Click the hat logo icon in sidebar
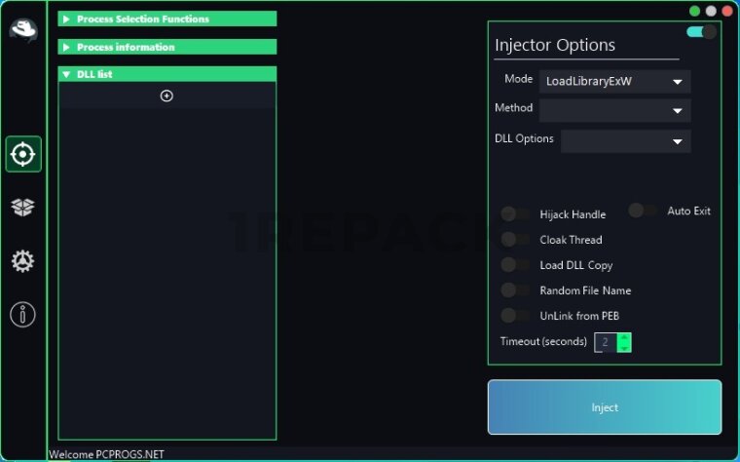This screenshot has width=740, height=462. point(23,30)
